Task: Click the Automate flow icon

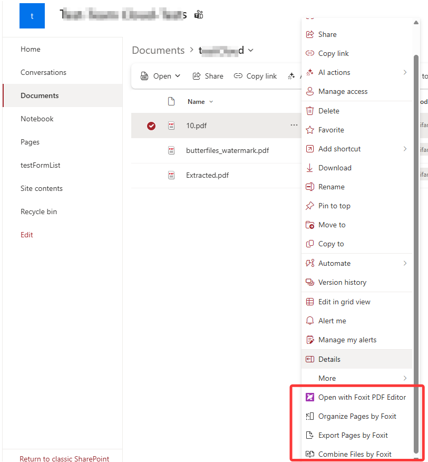Action: point(309,263)
